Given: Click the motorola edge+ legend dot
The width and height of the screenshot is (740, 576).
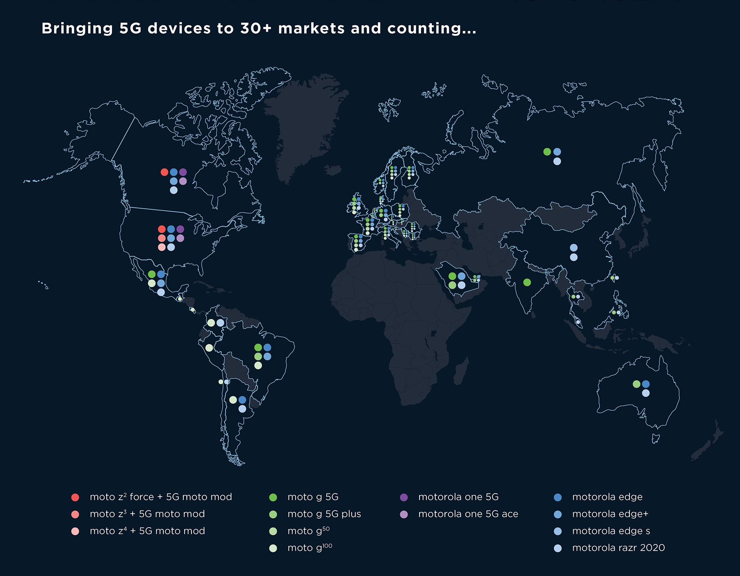Looking at the screenshot, I should pos(557,514).
